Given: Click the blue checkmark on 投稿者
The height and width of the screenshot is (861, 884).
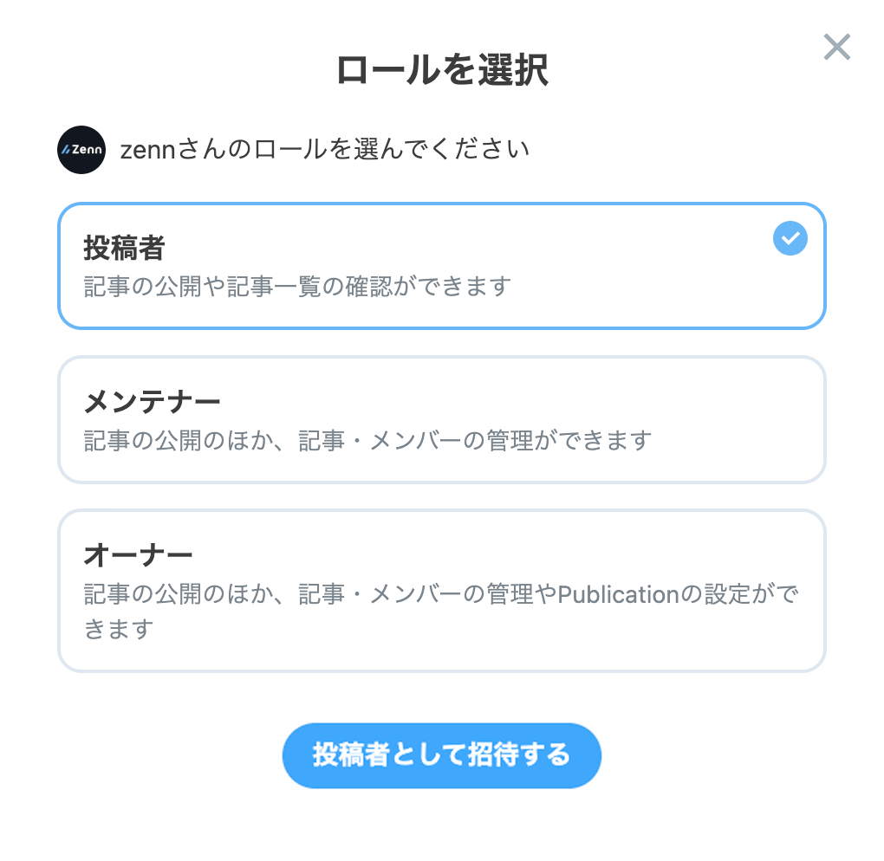Looking at the screenshot, I should tap(790, 238).
